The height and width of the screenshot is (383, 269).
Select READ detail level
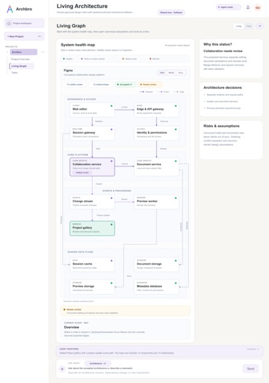tap(171, 73)
